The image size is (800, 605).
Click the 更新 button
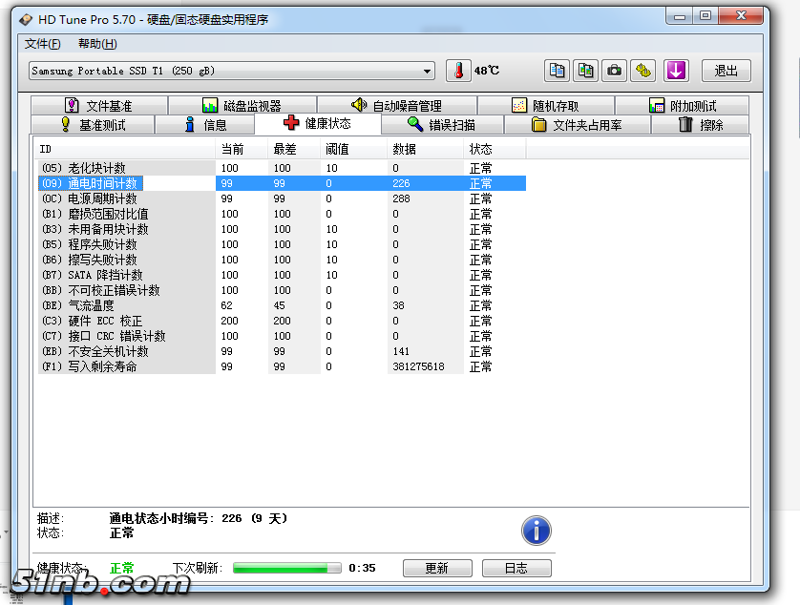(436, 568)
